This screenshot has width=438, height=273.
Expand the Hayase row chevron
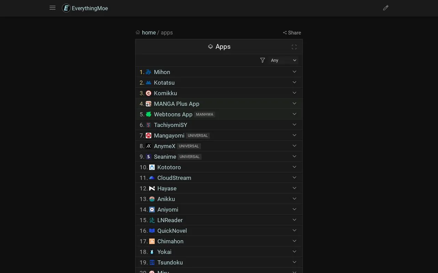pos(294,188)
